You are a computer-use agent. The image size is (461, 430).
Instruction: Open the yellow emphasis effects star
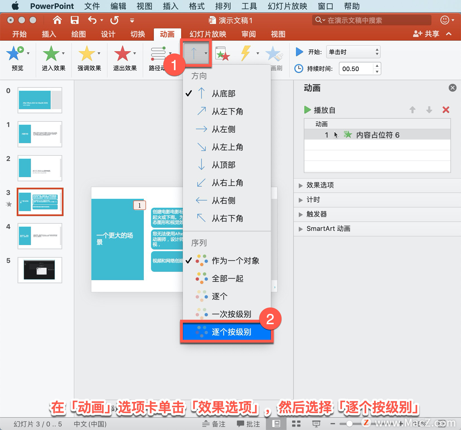[x=87, y=53]
